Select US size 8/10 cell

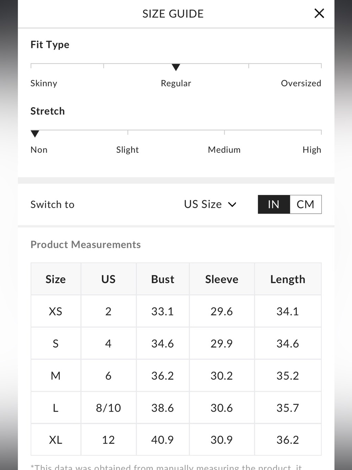[108, 408]
